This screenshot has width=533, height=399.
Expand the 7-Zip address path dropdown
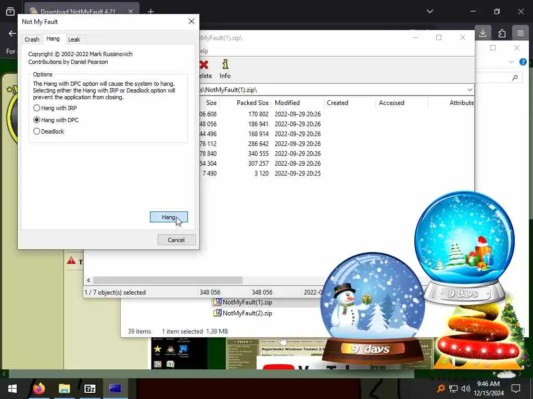pos(469,90)
